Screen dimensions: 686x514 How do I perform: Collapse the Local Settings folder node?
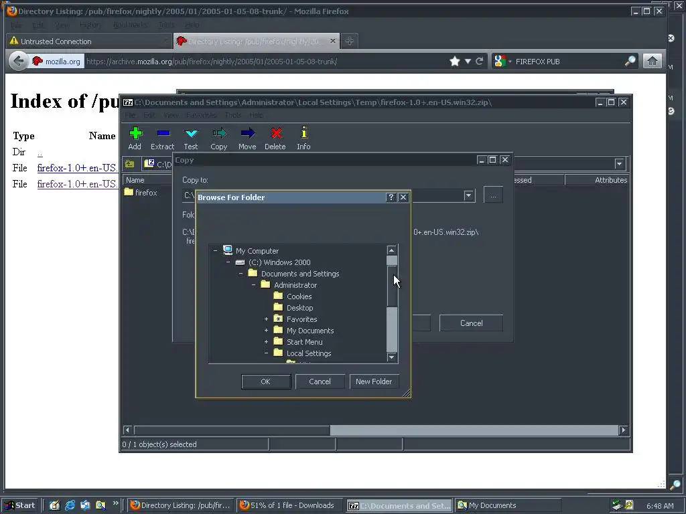pos(266,353)
